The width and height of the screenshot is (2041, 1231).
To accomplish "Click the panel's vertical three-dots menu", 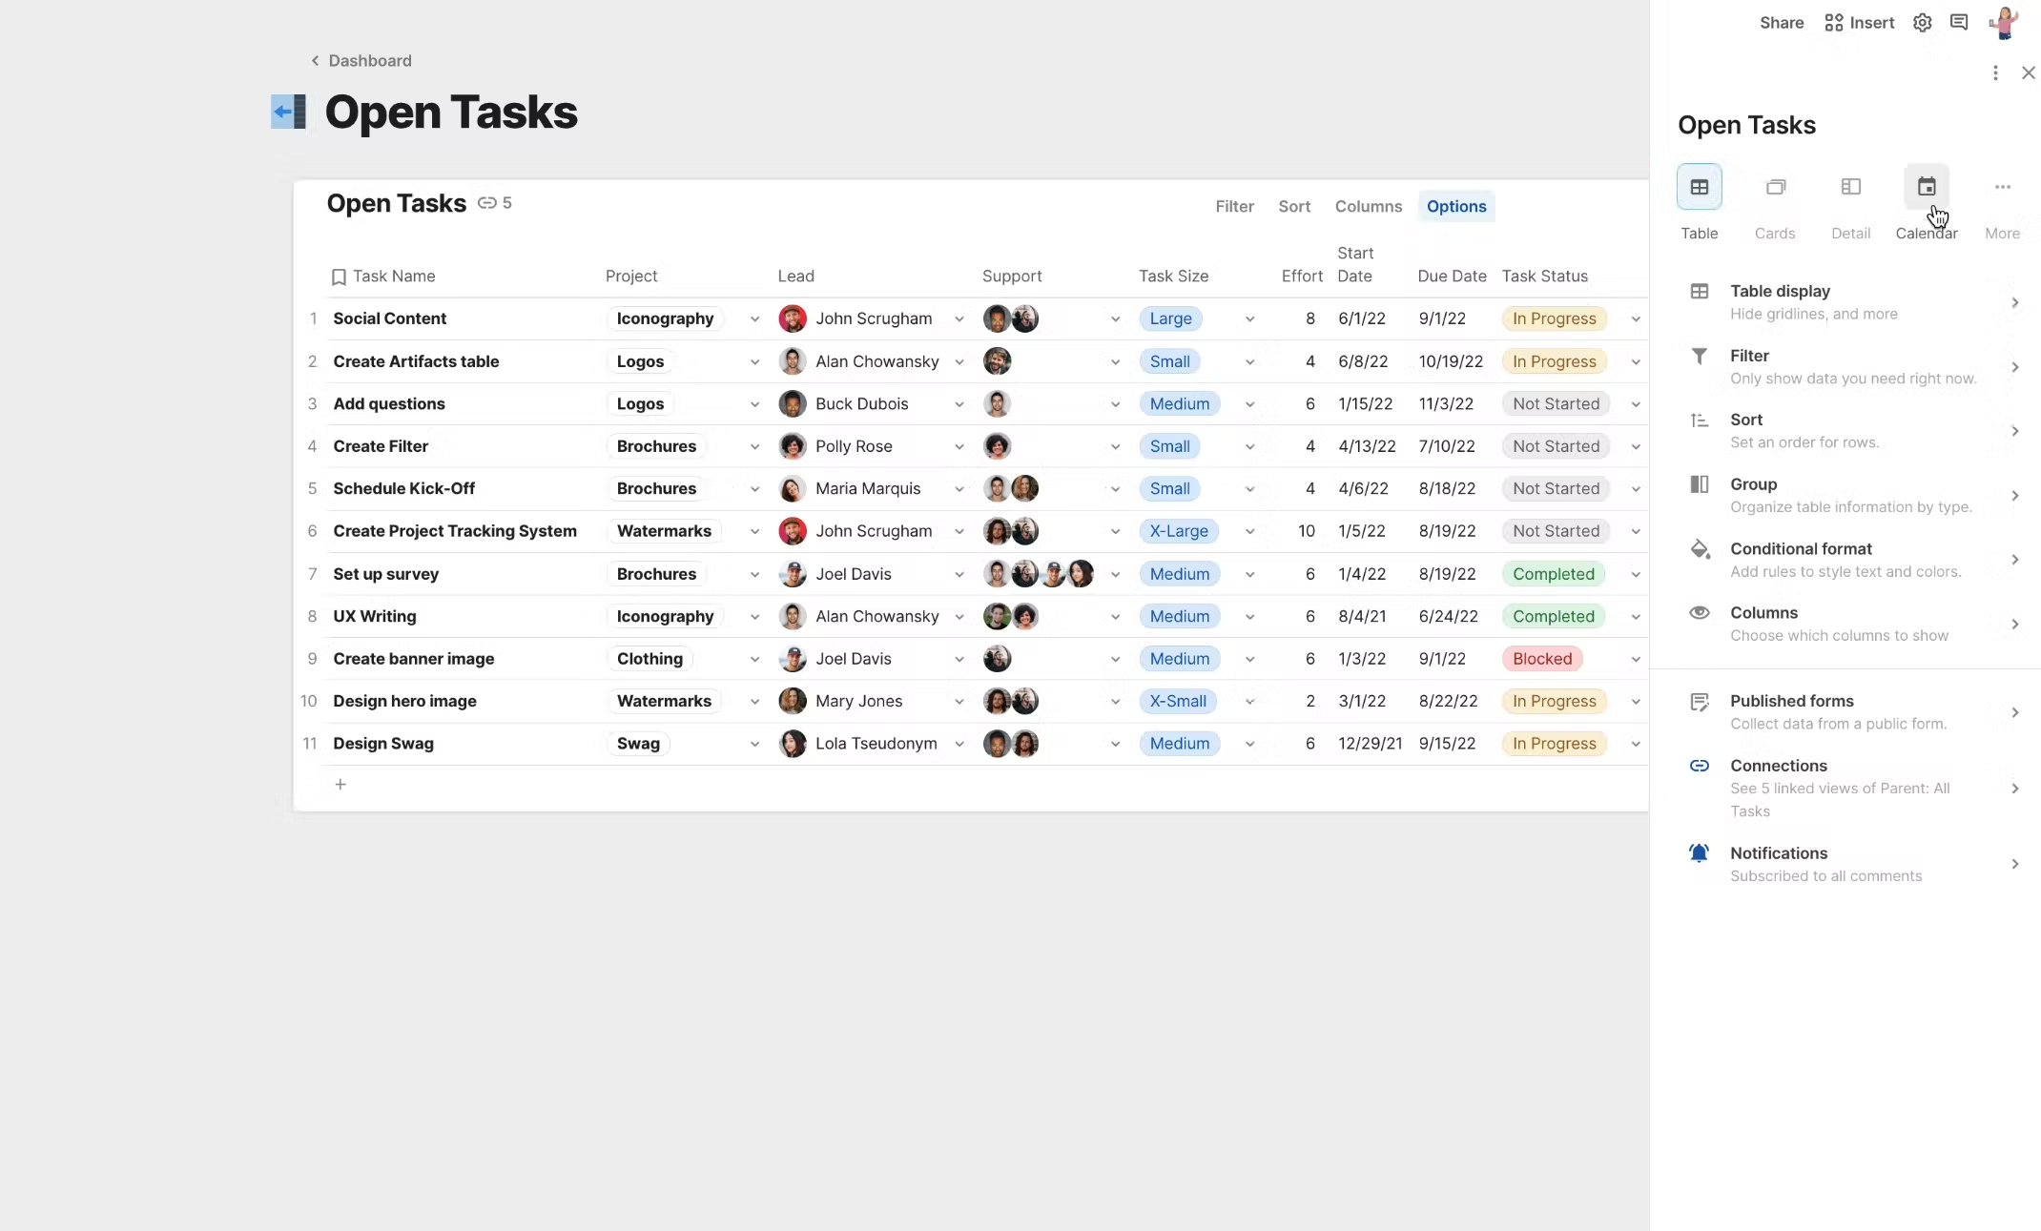I will pos(1994,73).
